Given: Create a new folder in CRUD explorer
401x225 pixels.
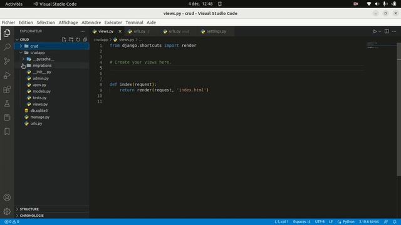Looking at the screenshot, I should (x=71, y=39).
